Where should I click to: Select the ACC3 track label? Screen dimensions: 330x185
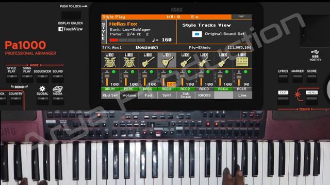coord(204,89)
